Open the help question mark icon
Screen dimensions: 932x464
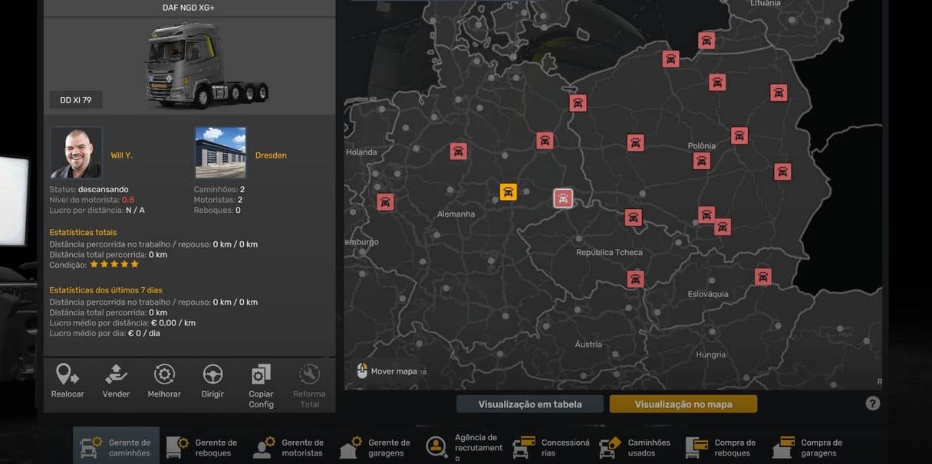pos(873,404)
